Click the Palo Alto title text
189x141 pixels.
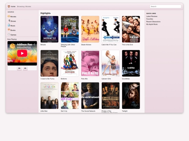pos(84,79)
